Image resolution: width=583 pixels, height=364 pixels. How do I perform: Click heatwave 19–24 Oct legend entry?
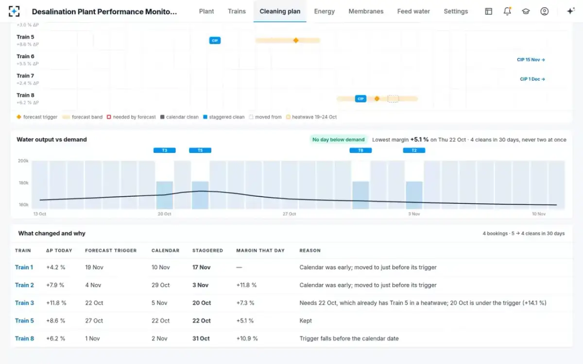(311, 117)
